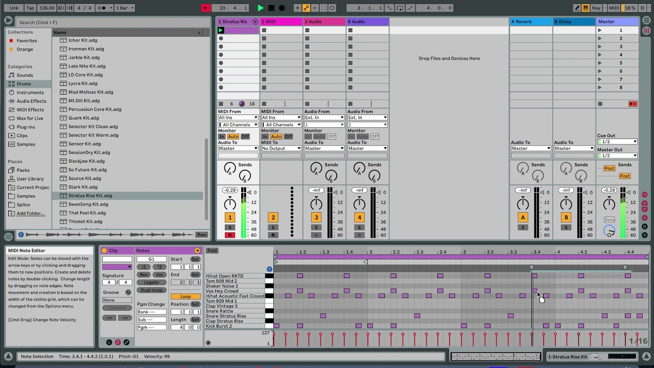Click the Legato button

[152, 282]
